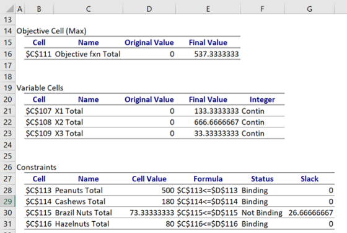347x233 pixels.
Task: Click the 'Formula' column header
Action: (x=208, y=179)
